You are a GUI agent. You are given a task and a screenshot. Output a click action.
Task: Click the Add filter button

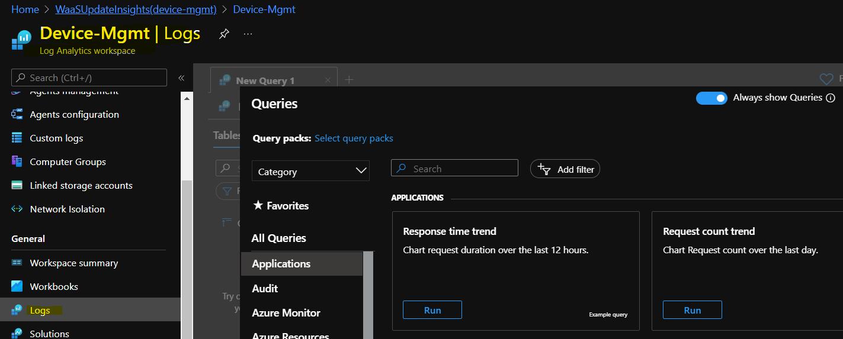565,169
